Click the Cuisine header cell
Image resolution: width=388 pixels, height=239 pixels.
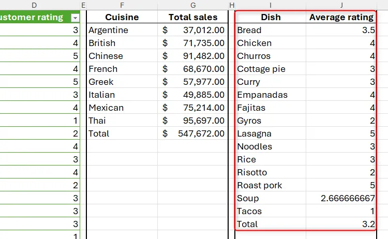(122, 17)
